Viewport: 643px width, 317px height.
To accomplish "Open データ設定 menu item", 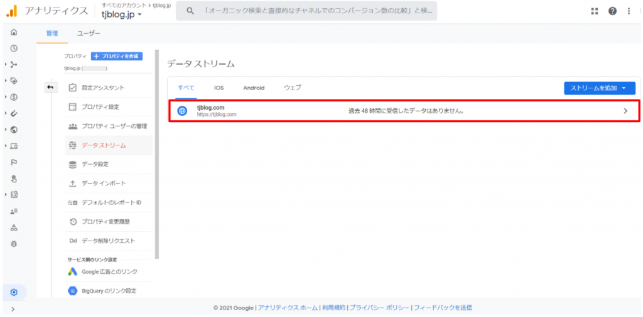I will [x=109, y=164].
